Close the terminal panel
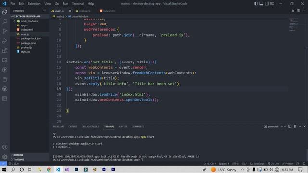 click(305, 126)
